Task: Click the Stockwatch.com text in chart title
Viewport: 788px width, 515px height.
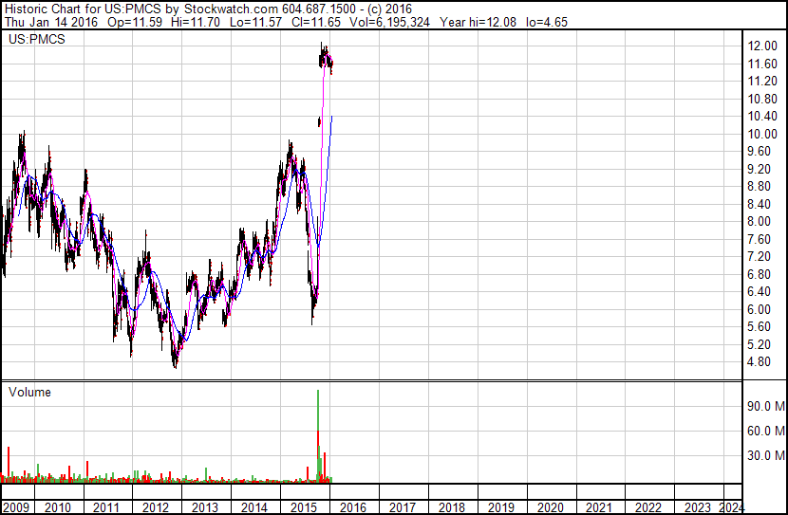Action: coord(231,9)
